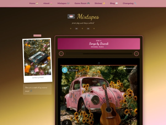Click the cassette flower polaroid photo
This screenshot has width=166, height=125.
pos(37,57)
